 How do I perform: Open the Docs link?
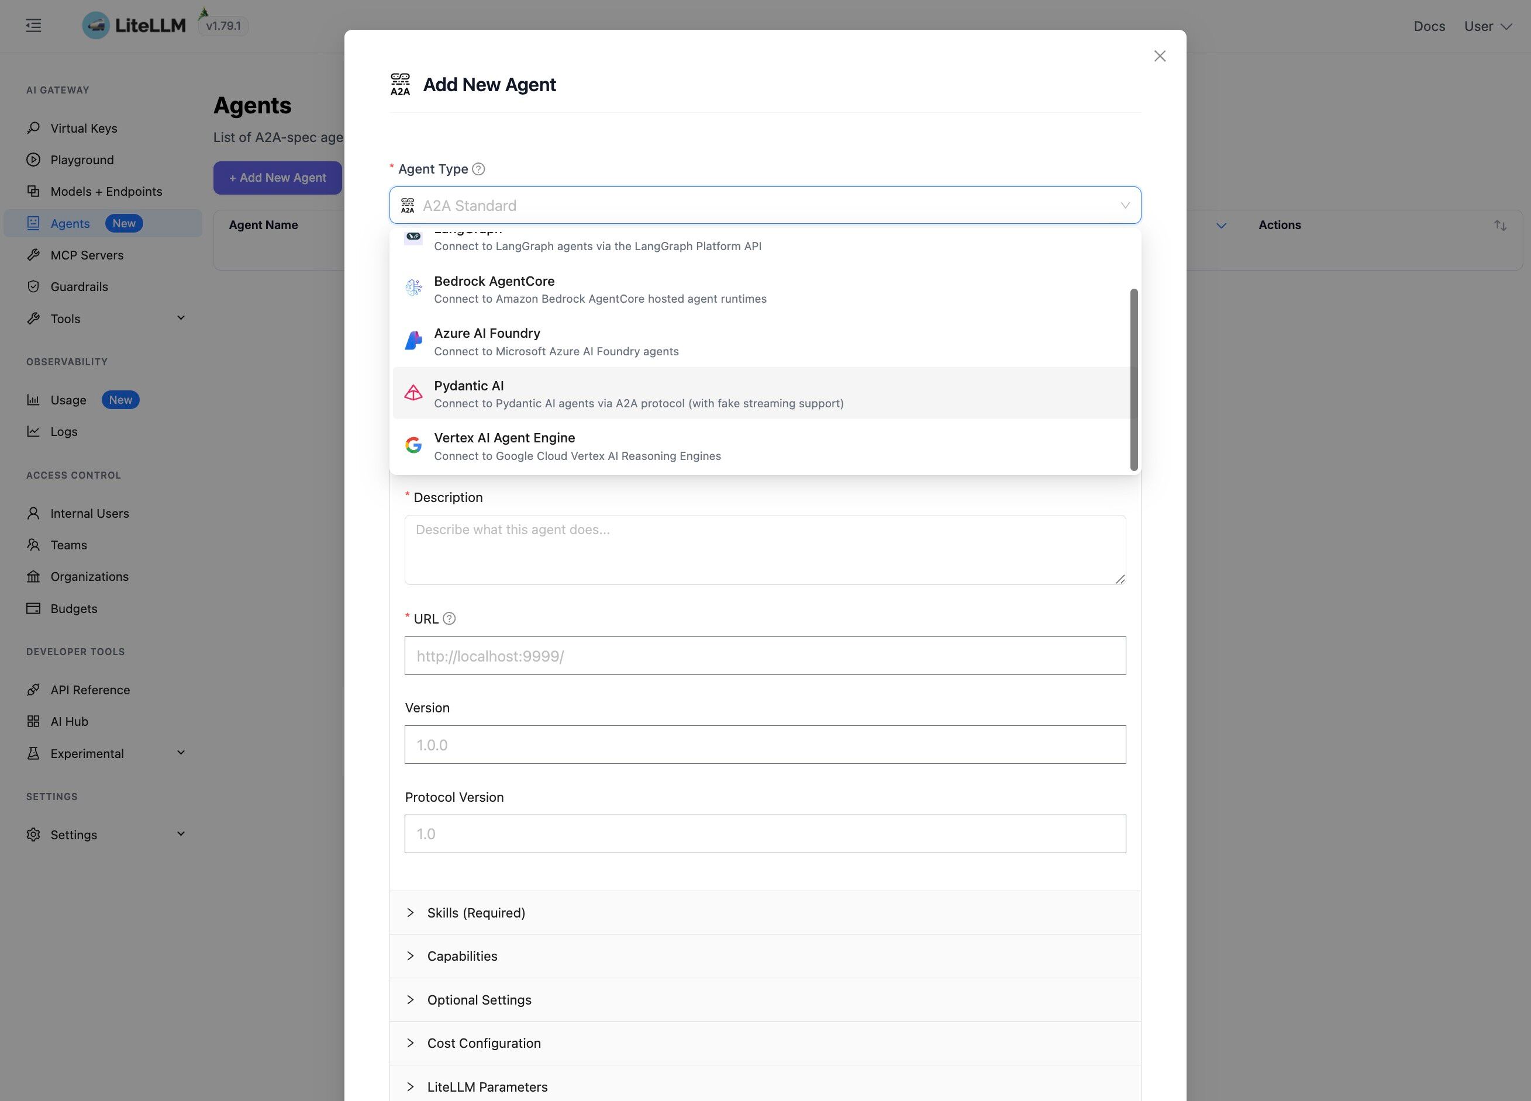[1429, 26]
